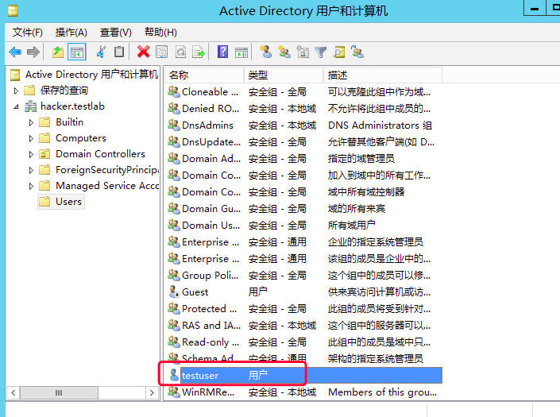
Task: Sort by the 类型 column header
Action: tap(284, 75)
